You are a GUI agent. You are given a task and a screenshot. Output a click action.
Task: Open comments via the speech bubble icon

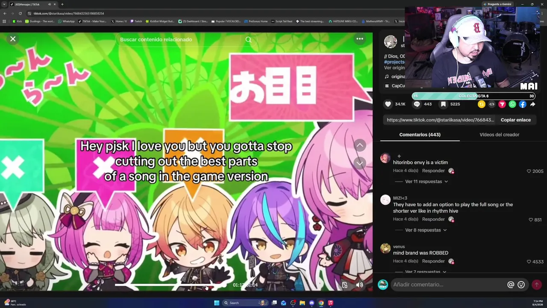(x=417, y=104)
